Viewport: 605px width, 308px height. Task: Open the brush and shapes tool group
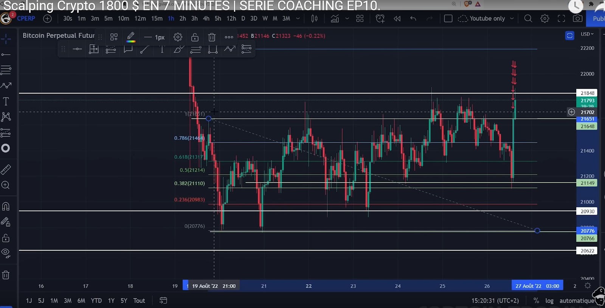click(x=6, y=85)
